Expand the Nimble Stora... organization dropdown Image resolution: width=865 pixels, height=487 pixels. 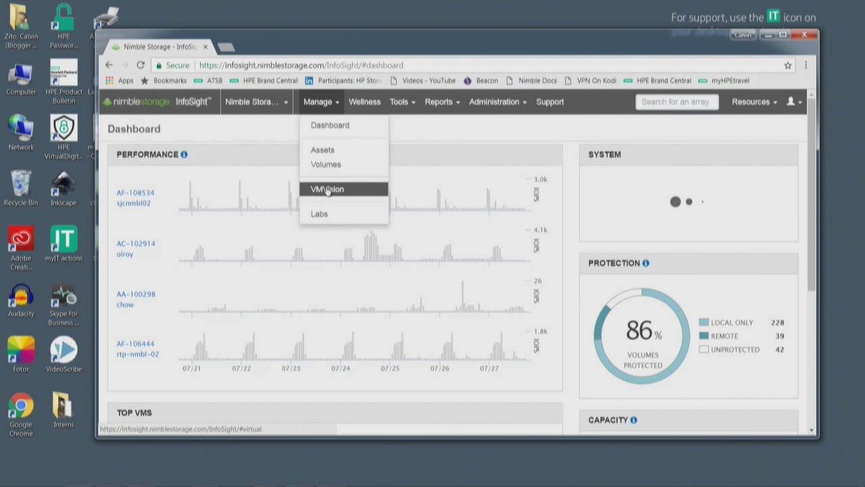coord(257,101)
